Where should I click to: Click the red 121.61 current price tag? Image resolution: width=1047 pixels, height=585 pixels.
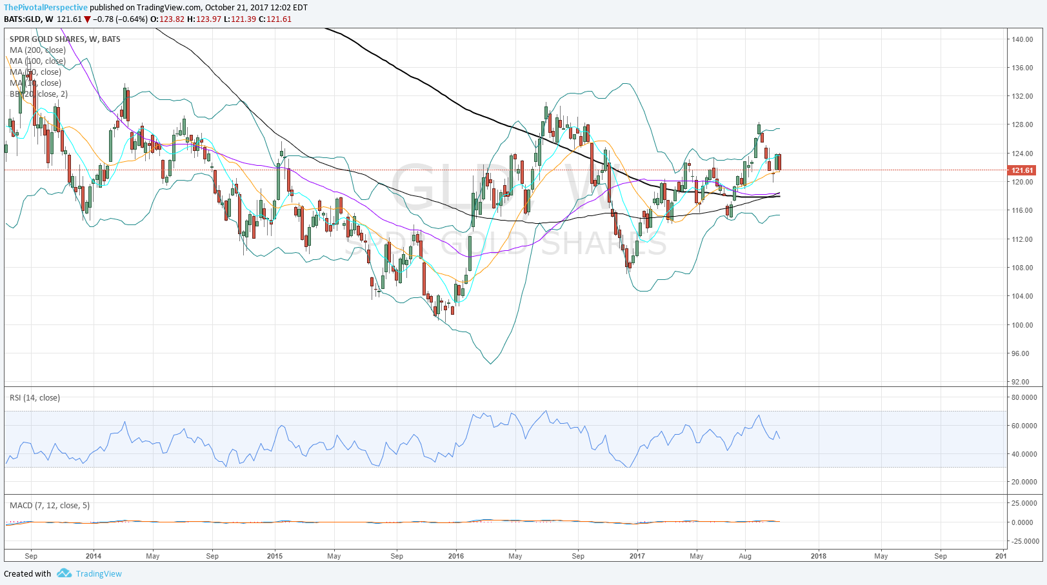pos(1022,170)
